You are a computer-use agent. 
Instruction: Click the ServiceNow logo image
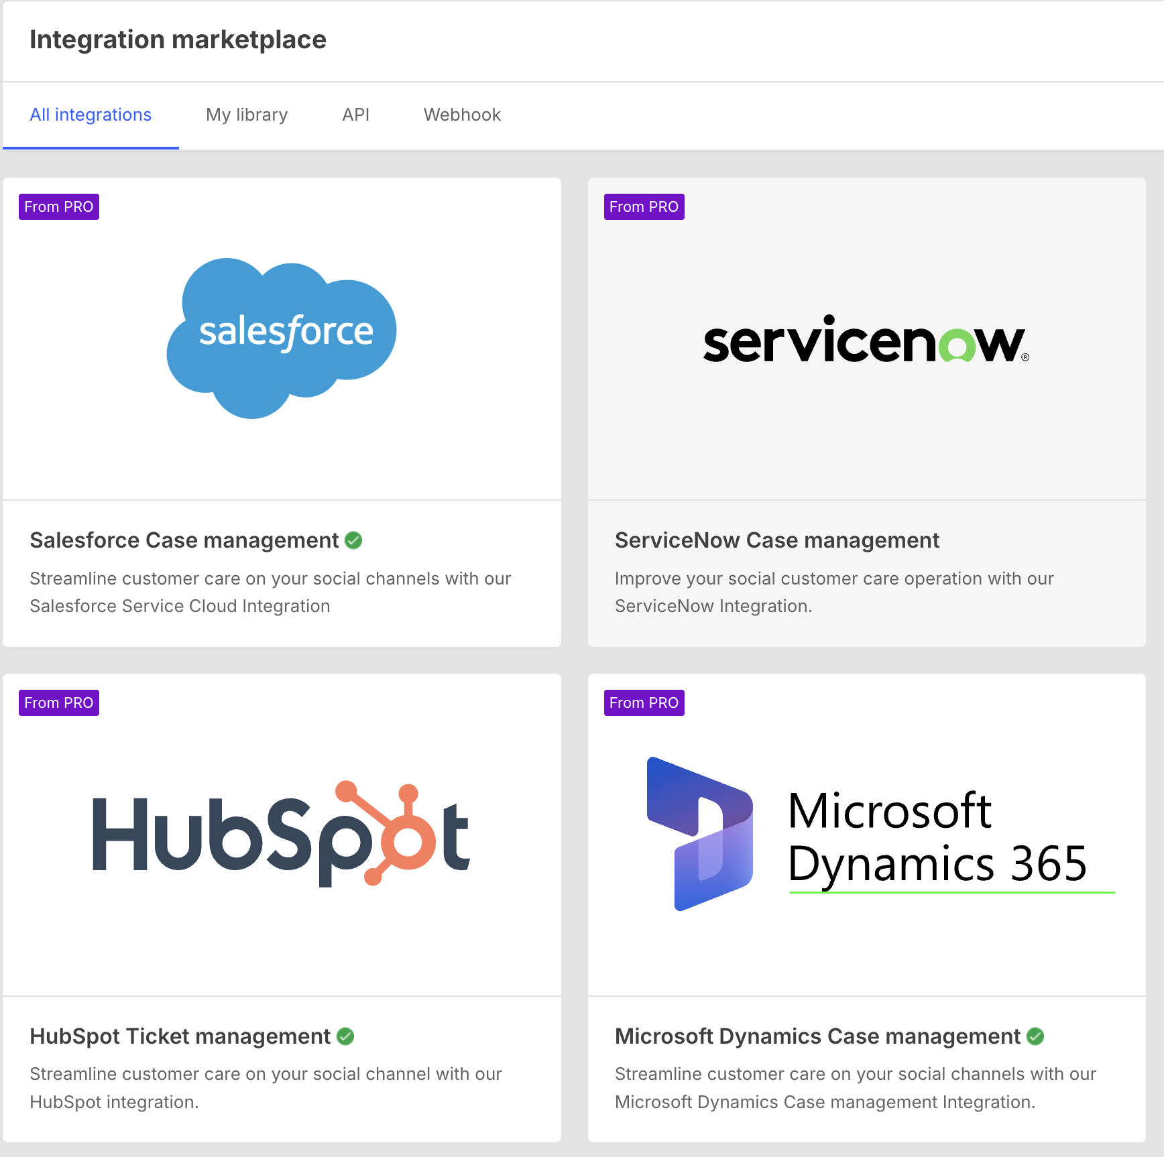pyautogui.click(x=866, y=339)
